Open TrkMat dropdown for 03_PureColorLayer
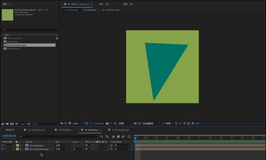The image size is (266, 160). (x=78, y=149)
